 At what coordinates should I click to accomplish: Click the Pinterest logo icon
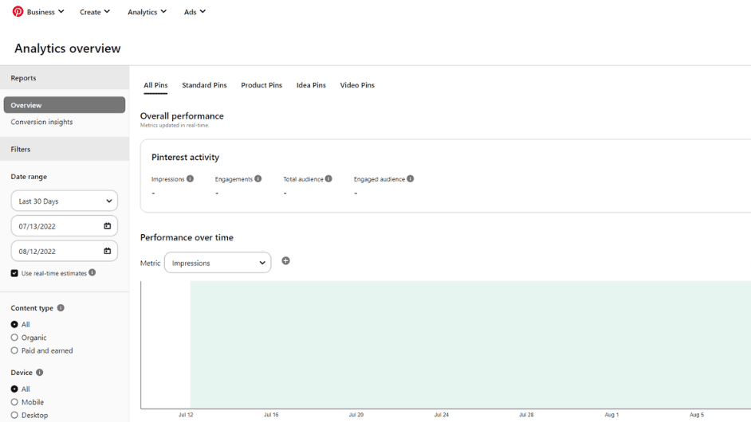tap(18, 11)
